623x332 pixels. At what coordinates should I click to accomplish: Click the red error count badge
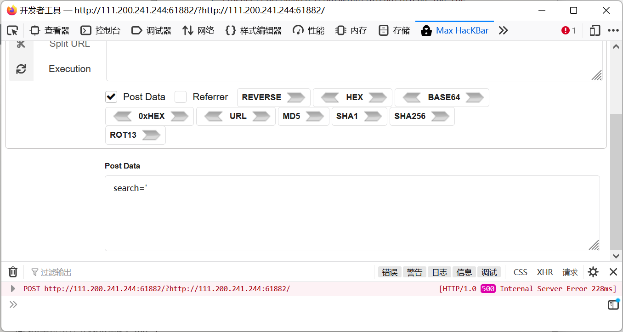point(568,31)
